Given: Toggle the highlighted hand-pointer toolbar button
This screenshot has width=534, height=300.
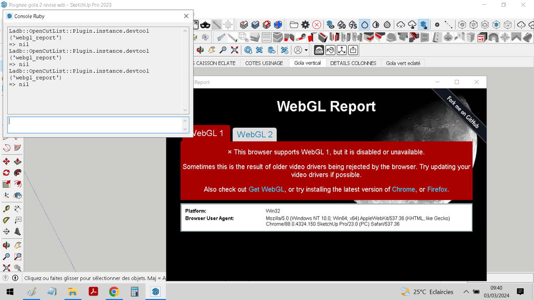Looking at the screenshot, I should pyautogui.click(x=423, y=24).
